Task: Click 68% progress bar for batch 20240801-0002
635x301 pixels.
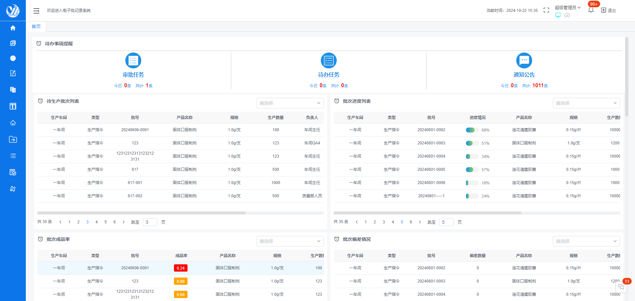Action: pyautogui.click(x=472, y=130)
